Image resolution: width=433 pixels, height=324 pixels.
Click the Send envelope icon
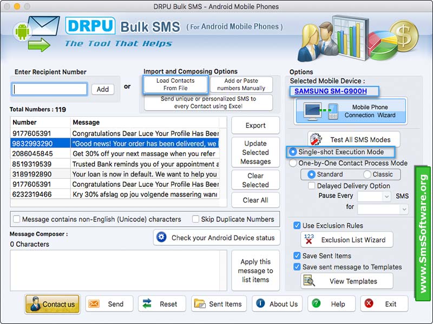95,304
